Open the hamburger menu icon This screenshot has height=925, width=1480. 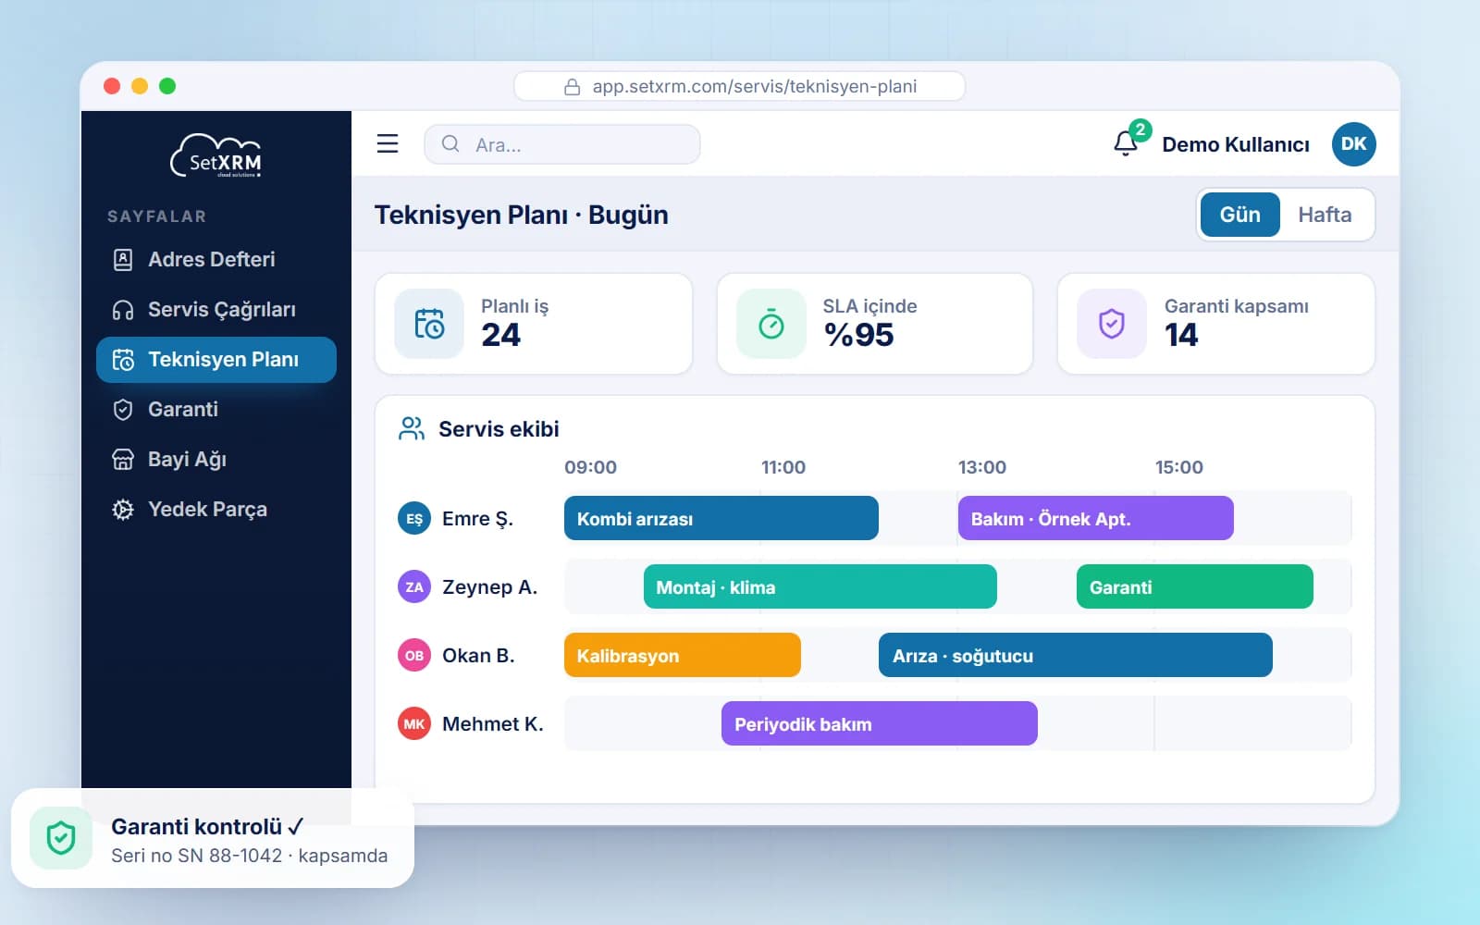click(x=388, y=143)
